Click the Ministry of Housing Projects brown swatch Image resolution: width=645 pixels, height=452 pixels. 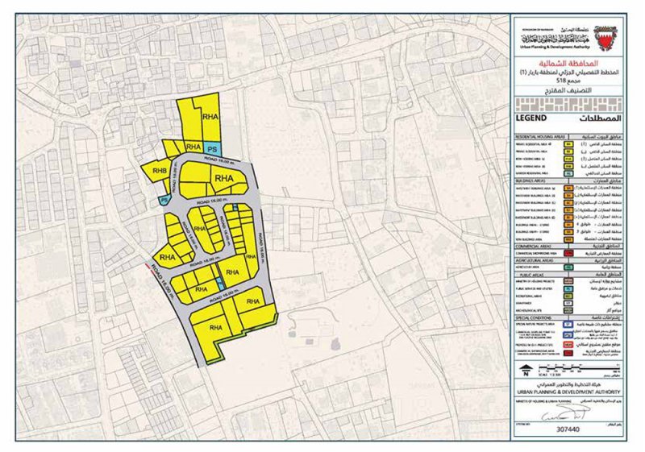point(568,281)
